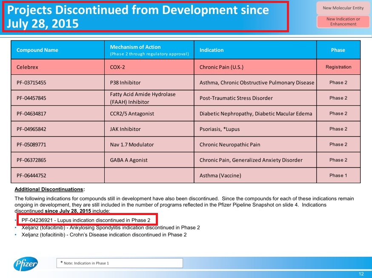Viewport: 372px width, 278px height.
Task: Select the 'GABA A Agonist' cell
Action: click(x=149, y=160)
